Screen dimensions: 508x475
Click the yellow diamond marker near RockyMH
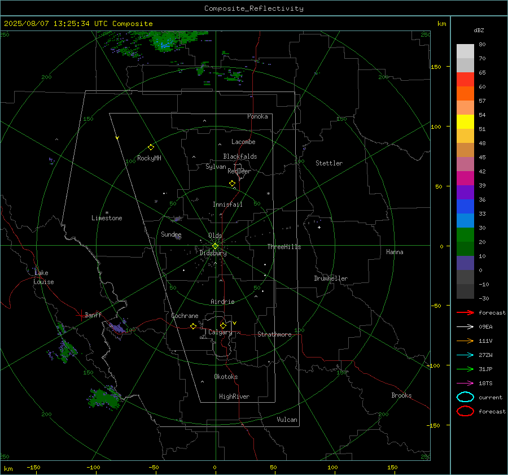pyautogui.click(x=151, y=147)
